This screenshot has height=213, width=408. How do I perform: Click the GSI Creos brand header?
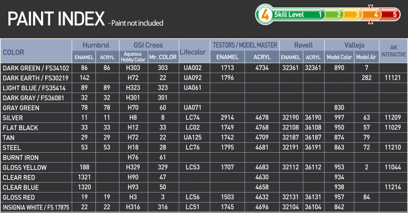[148, 45]
